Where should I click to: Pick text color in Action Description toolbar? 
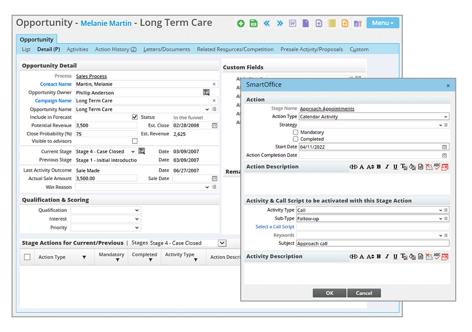point(404,167)
